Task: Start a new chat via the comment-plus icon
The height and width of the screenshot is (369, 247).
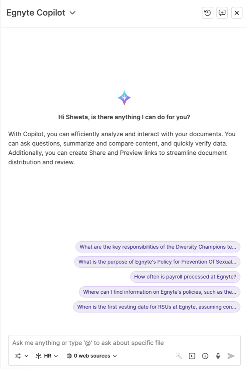Action: tap(222, 13)
